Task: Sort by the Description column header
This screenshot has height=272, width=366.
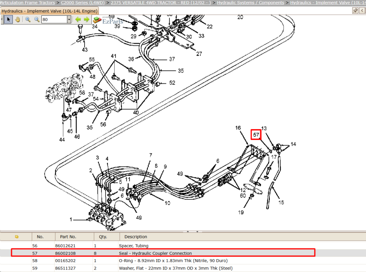Action: point(136,237)
